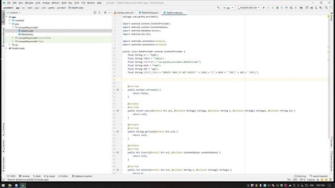Image resolution: width=335 pixels, height=188 pixels.
Task: Open the Terminal tool window
Action: tap(24, 176)
